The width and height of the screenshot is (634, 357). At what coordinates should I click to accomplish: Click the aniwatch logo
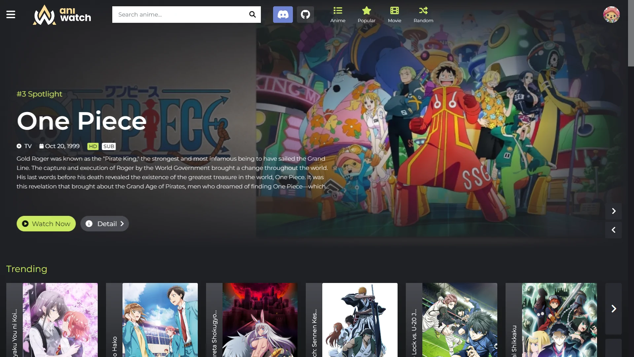(62, 15)
